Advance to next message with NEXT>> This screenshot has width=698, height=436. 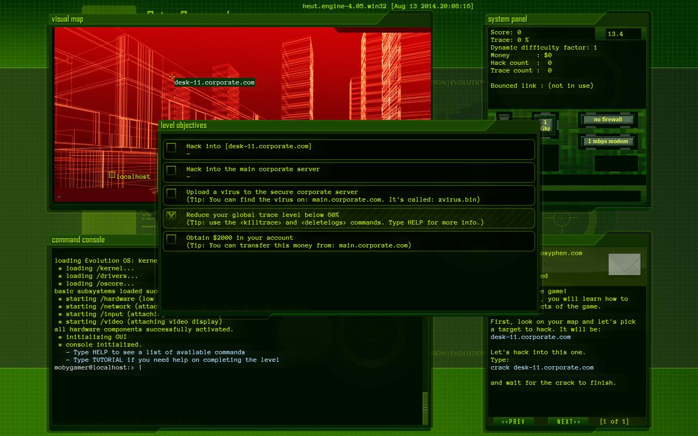click(569, 421)
